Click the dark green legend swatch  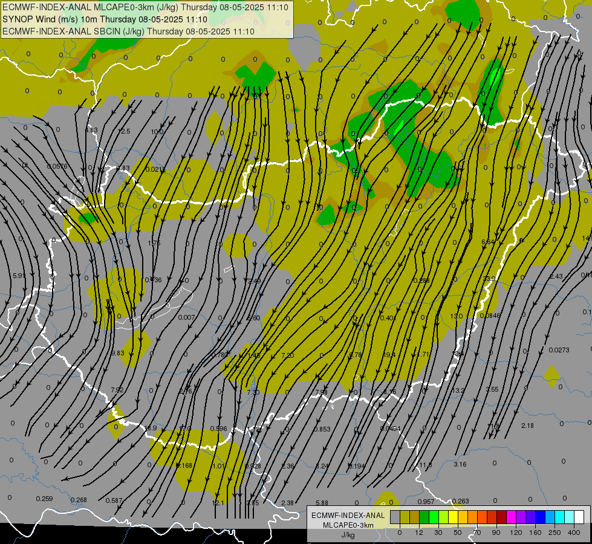[424, 517]
